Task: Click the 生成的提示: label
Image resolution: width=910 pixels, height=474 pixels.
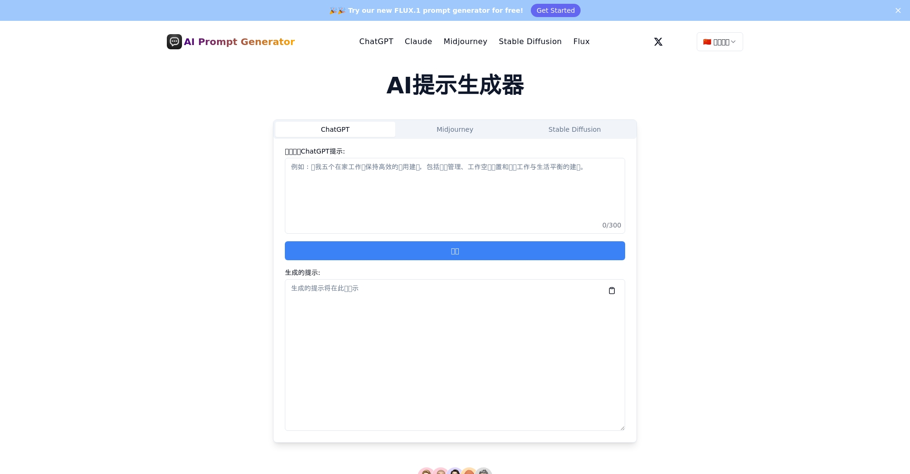Action: [x=302, y=273]
